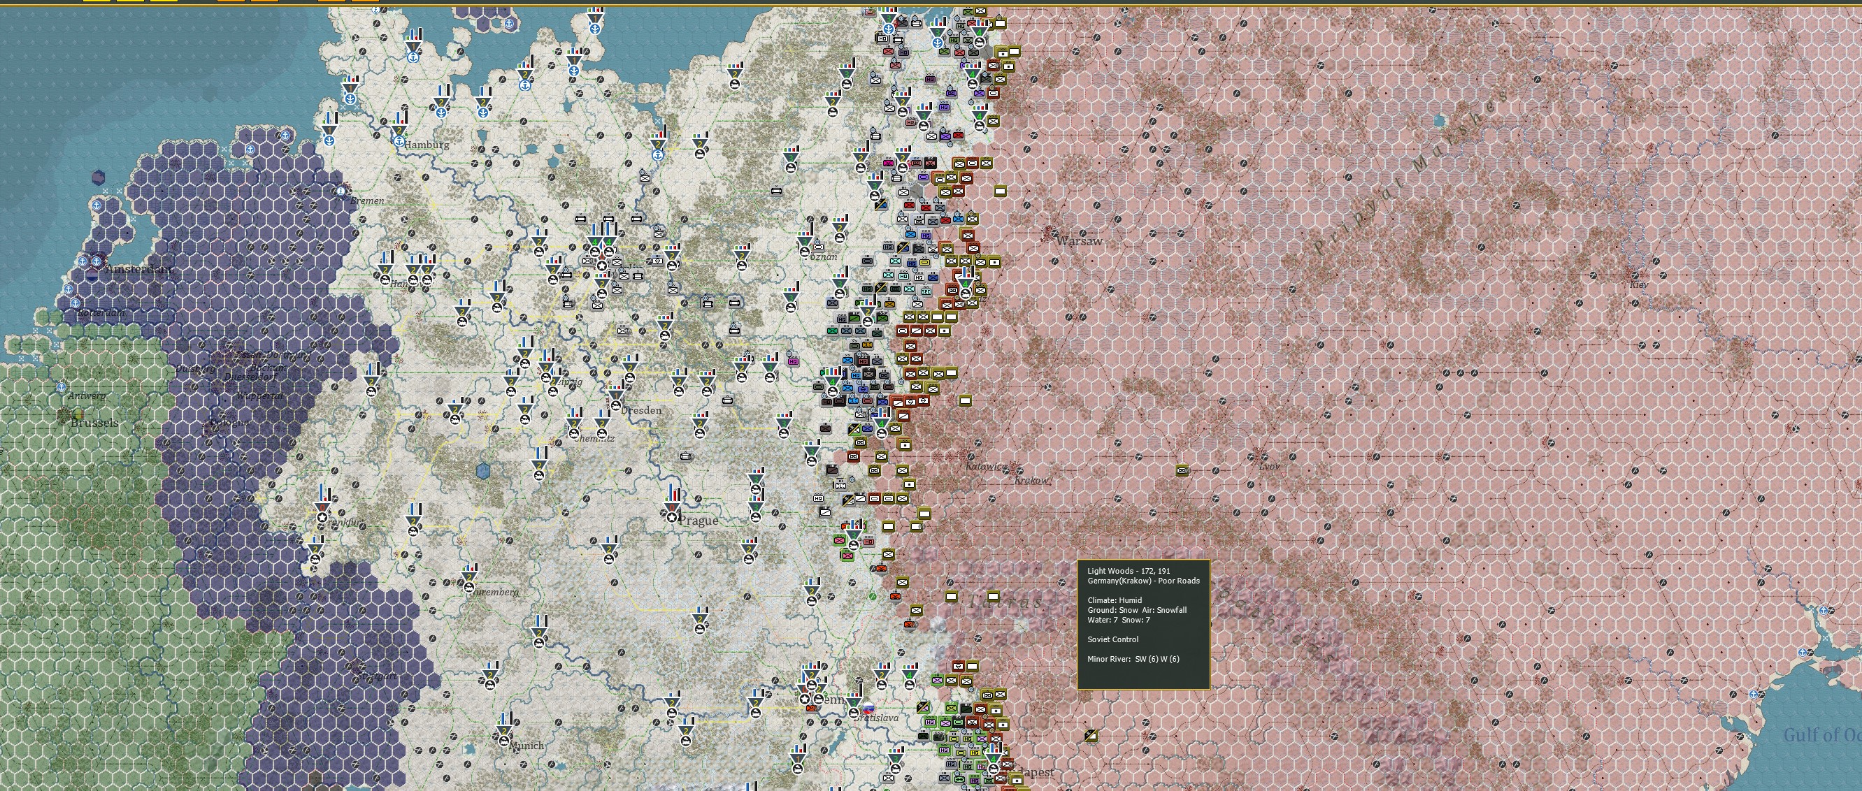Screen dimensions: 1862x791
Task: Click tooltip line 'Water: 7 Snow: 7'
Action: [x=1118, y=620]
